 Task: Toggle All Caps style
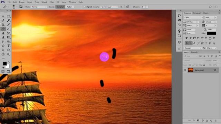(194, 38)
